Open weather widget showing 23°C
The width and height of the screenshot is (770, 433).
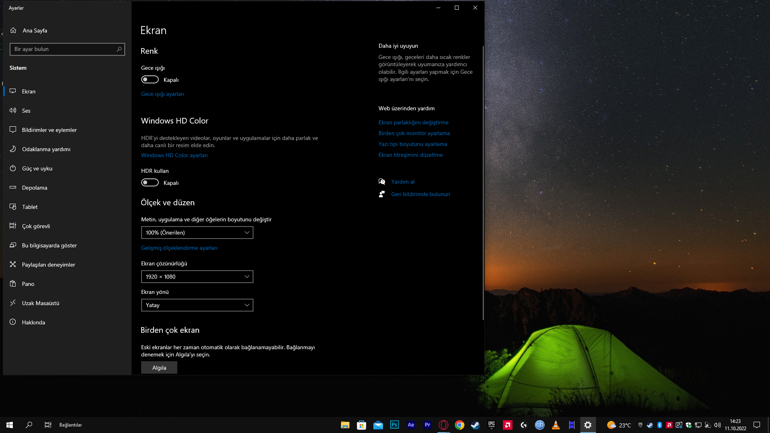(x=619, y=425)
